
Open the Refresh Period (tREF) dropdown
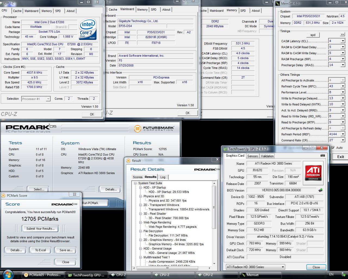[343, 134]
